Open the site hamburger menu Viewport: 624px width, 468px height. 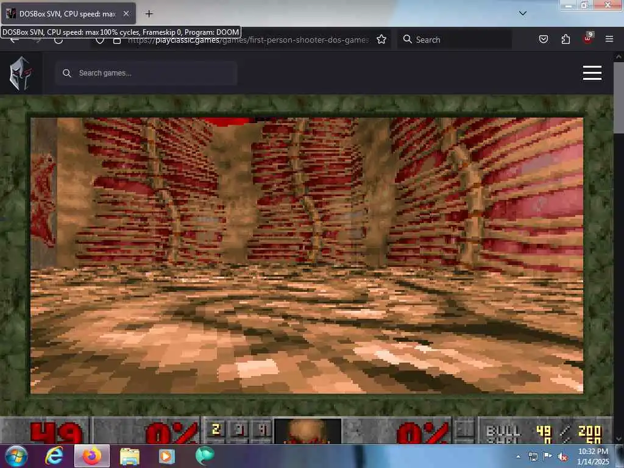click(x=592, y=73)
